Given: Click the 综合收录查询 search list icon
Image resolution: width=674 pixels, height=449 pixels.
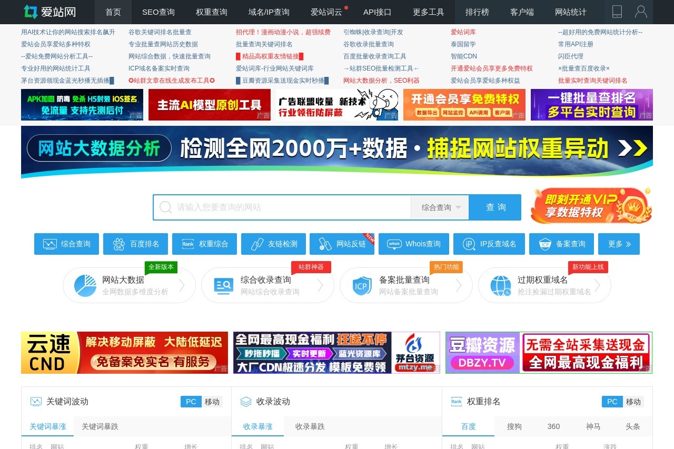Looking at the screenshot, I should point(223,286).
